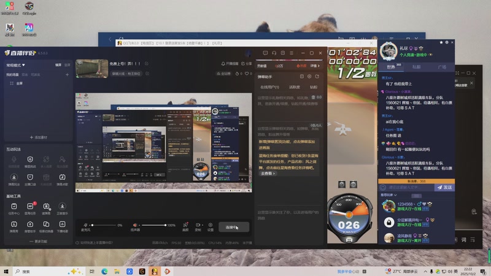
Task: Open File Explorer on taskbar
Action: pos(117,271)
